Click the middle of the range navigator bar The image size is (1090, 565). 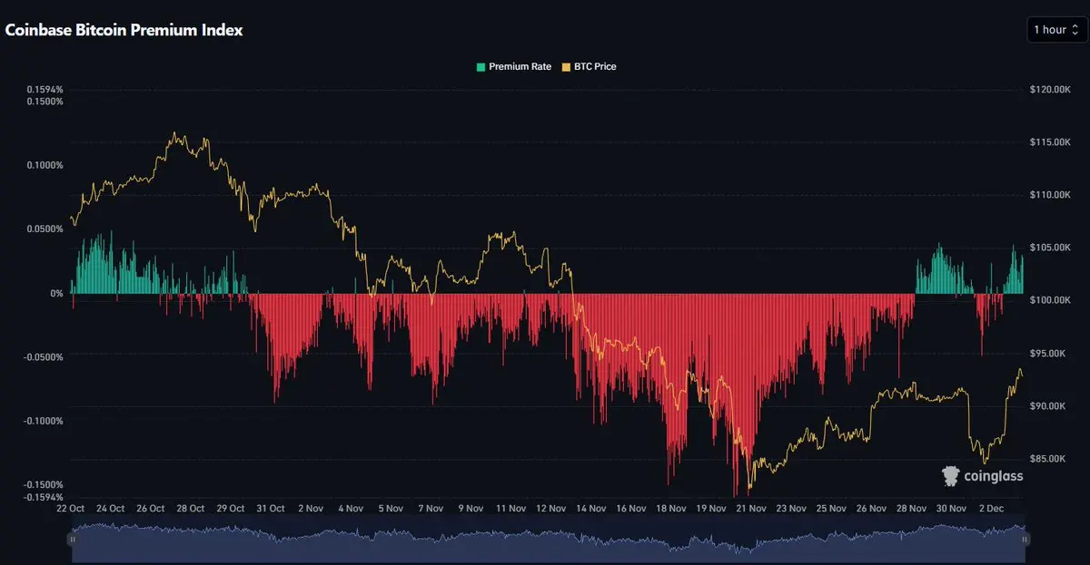click(548, 539)
